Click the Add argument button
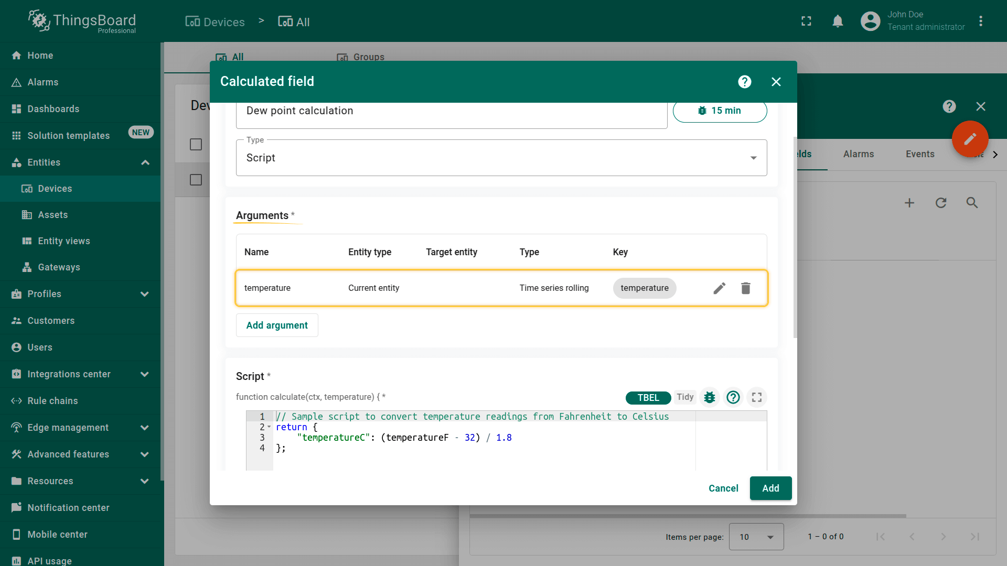The image size is (1007, 566). tap(277, 325)
